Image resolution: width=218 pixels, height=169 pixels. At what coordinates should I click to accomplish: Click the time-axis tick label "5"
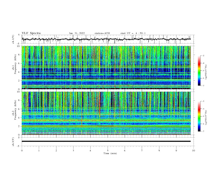pos(108,150)
